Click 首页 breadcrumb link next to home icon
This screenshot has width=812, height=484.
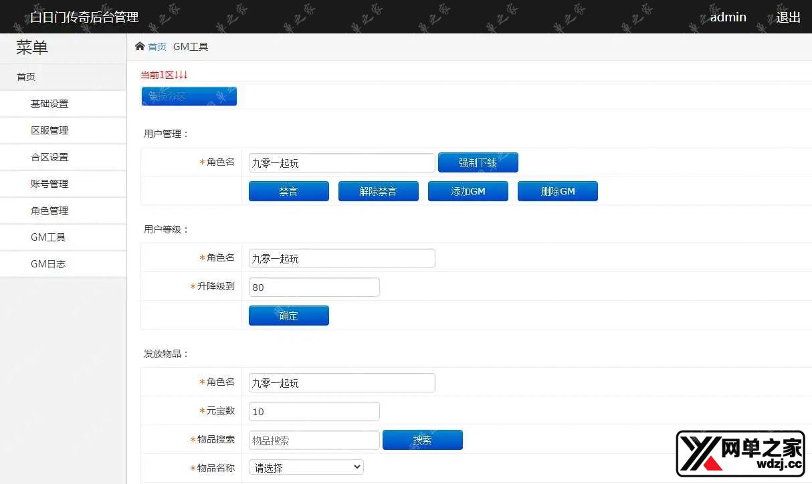click(x=157, y=47)
